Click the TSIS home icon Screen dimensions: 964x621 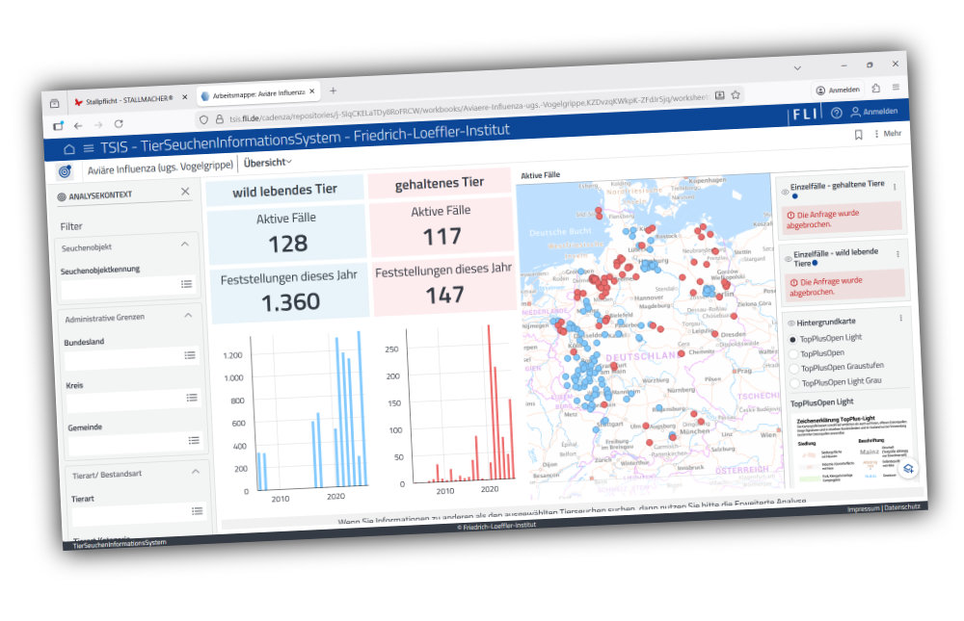tap(68, 149)
